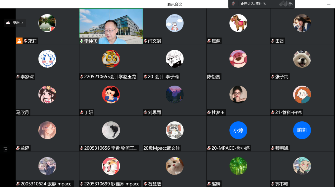The image size is (335, 187).
Task: Click the cloud recording indicator icon
Action: tap(8, 23)
